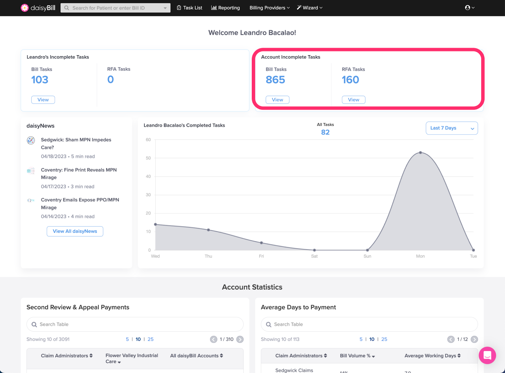Open the Last 7 Days range dropdown

click(x=452, y=128)
